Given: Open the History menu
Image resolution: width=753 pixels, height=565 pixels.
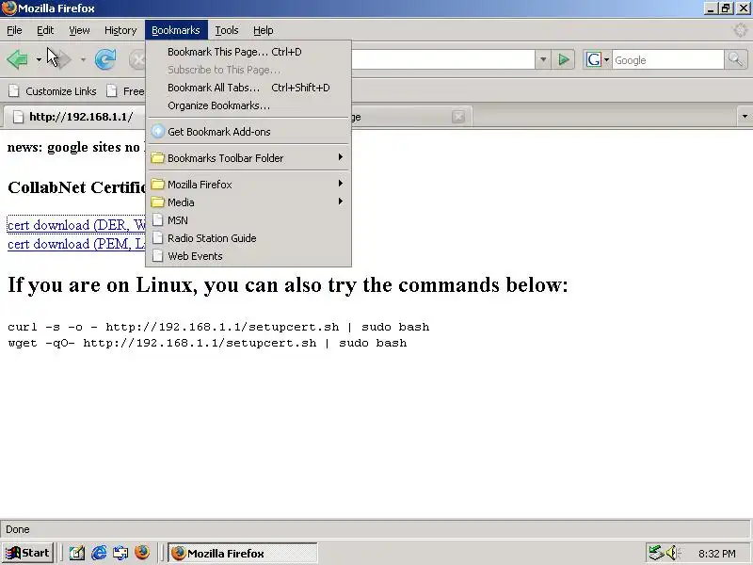Looking at the screenshot, I should (120, 30).
